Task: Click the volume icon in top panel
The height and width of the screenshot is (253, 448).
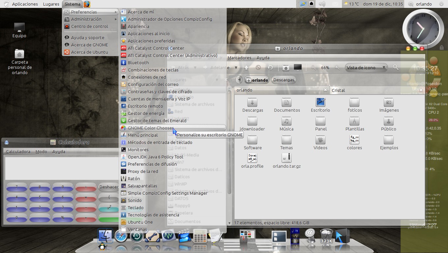Action: (322, 4)
